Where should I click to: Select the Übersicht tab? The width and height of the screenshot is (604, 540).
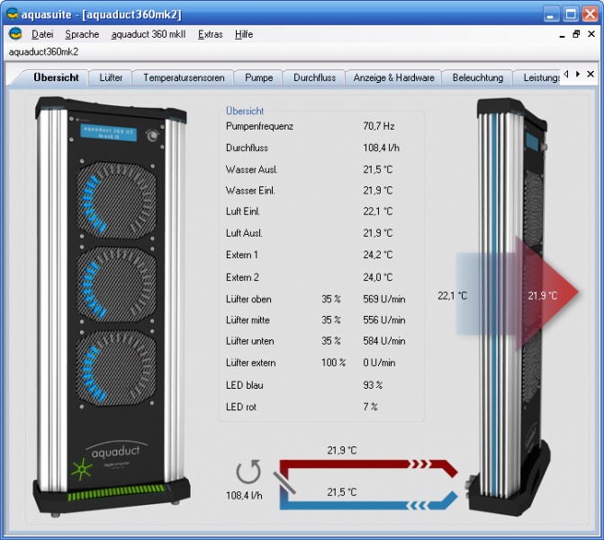click(56, 77)
